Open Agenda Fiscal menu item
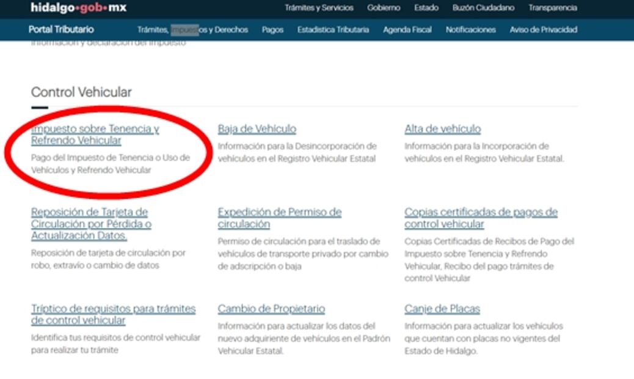 point(407,29)
